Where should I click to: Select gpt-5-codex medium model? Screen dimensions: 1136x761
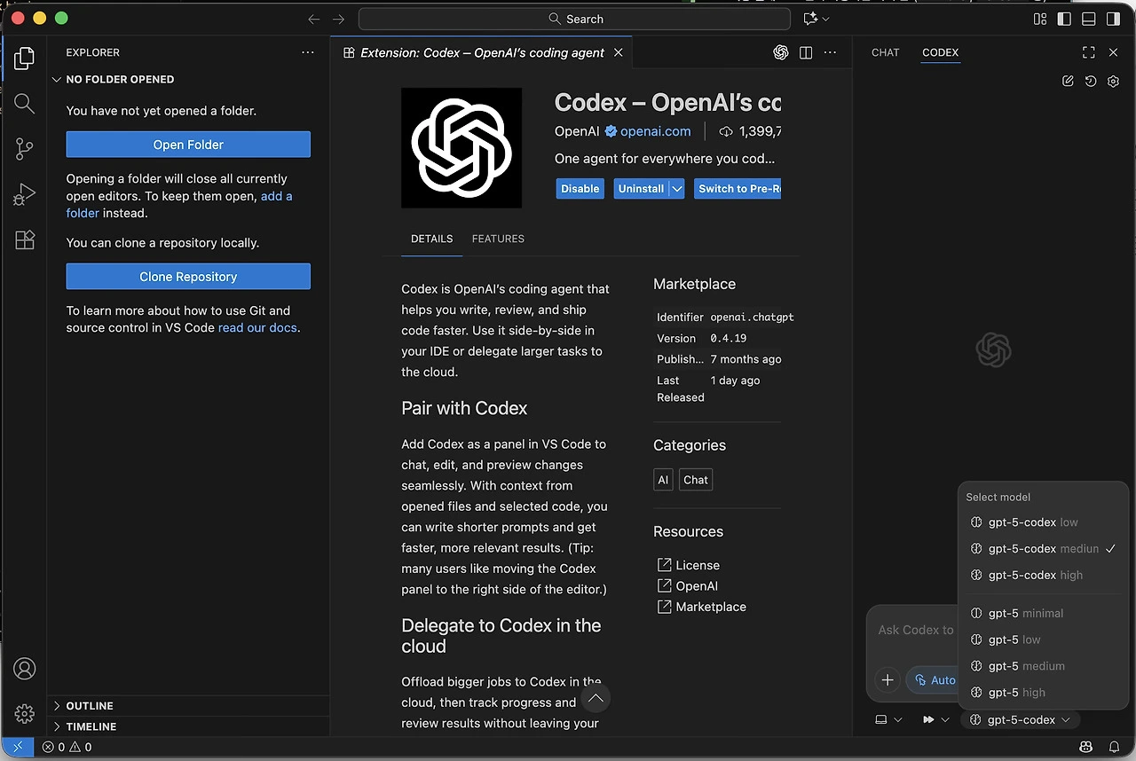[1043, 549]
